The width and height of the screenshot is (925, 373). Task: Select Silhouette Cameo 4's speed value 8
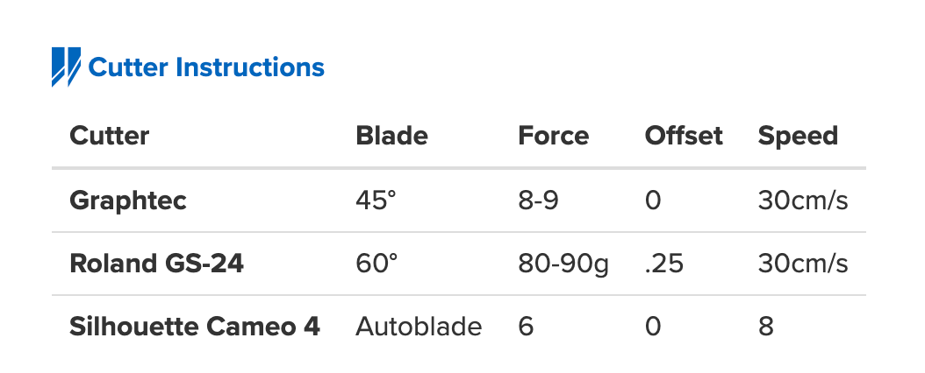(766, 327)
